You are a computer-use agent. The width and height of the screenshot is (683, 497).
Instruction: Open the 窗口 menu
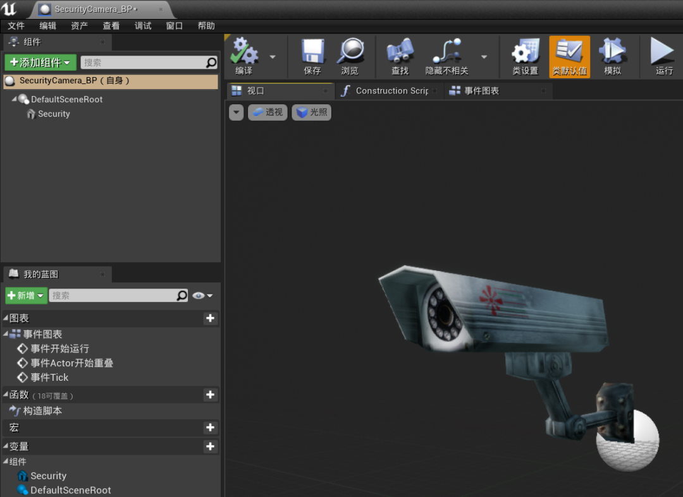click(175, 26)
